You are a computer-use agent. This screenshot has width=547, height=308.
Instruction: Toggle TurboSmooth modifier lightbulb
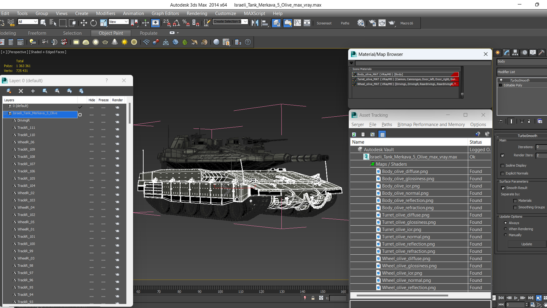coord(501,80)
